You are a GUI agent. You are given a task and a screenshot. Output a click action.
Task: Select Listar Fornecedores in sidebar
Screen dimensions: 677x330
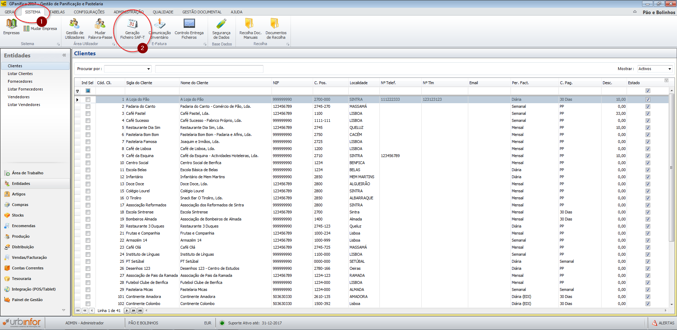coord(25,89)
